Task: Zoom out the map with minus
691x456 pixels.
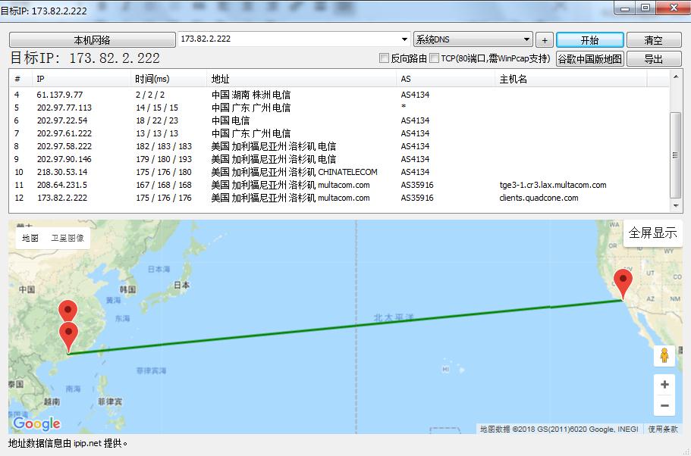Action: coord(664,407)
